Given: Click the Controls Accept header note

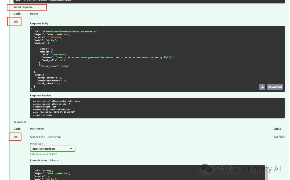Looking at the screenshot, I should [x=44, y=154].
